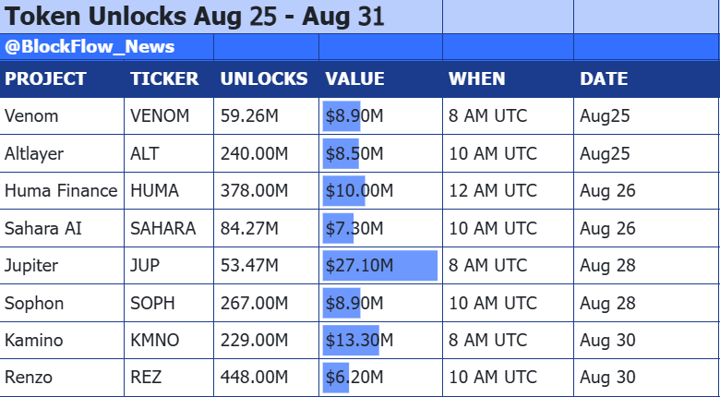Select the DATE column header

646,79
